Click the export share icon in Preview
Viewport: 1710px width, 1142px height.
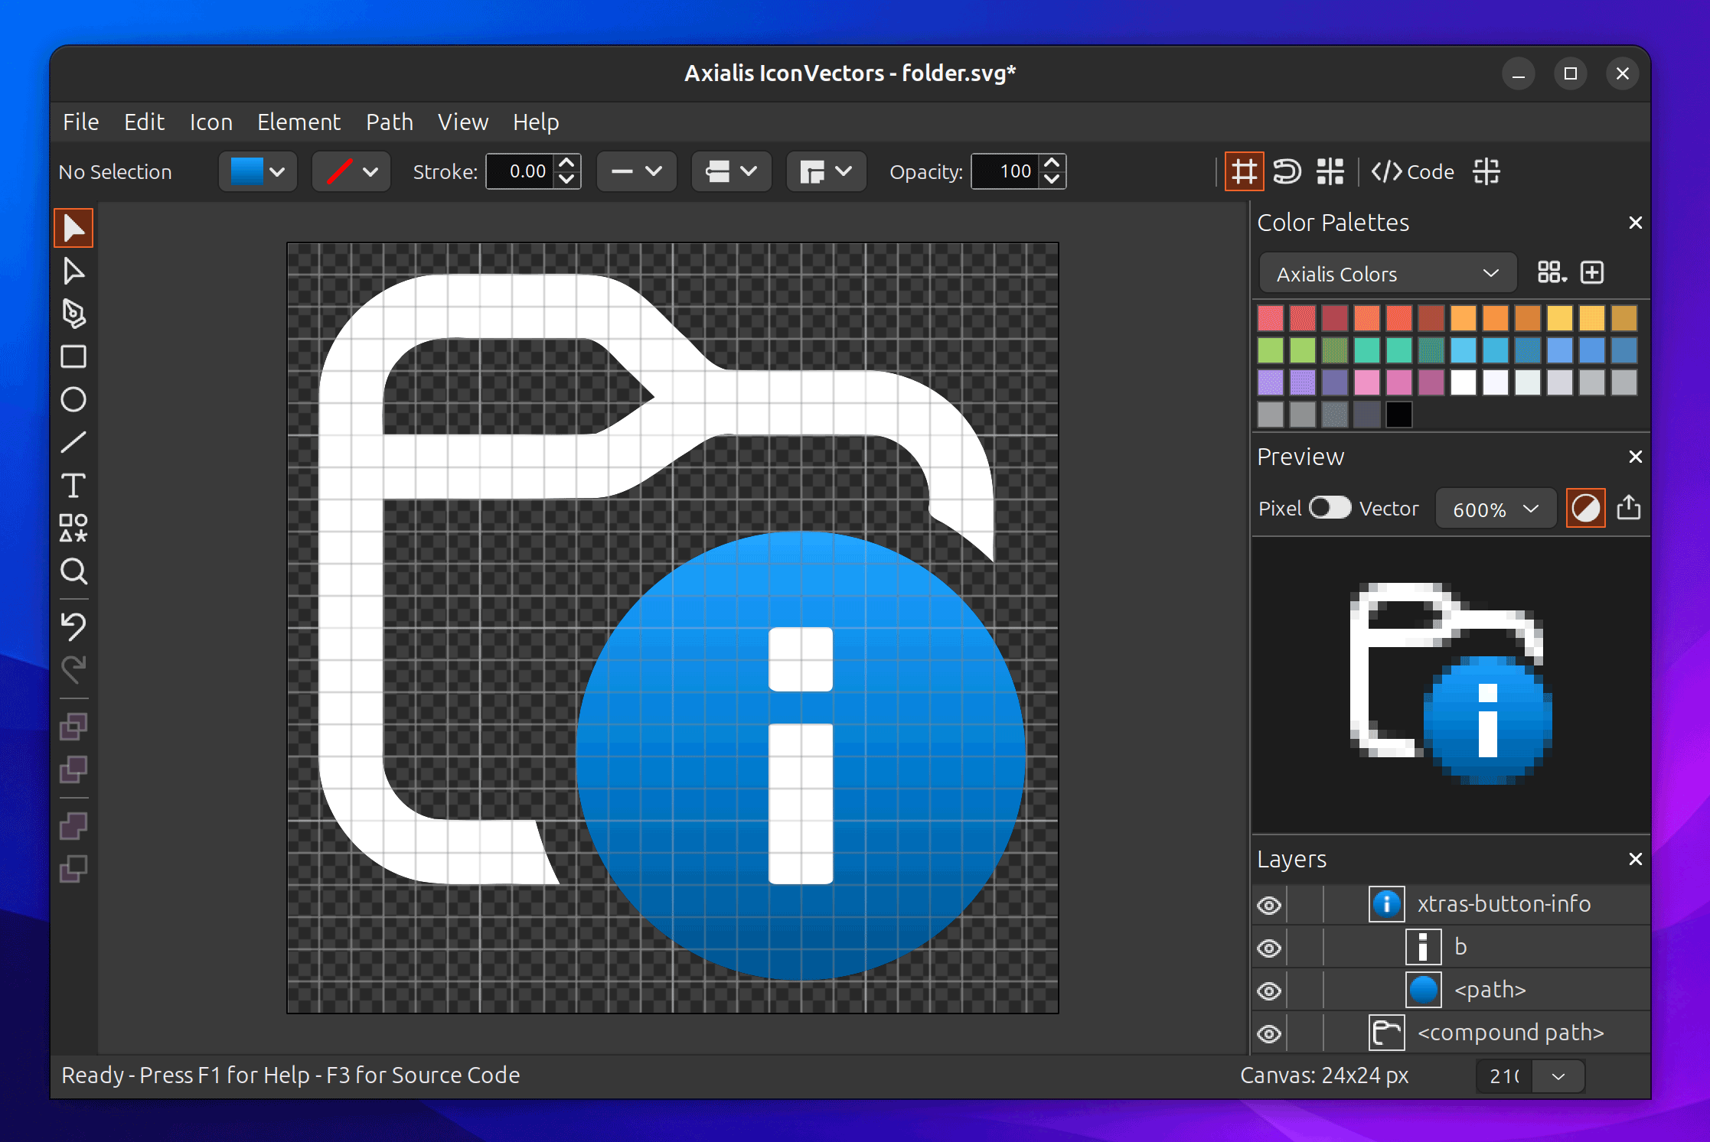coord(1629,508)
